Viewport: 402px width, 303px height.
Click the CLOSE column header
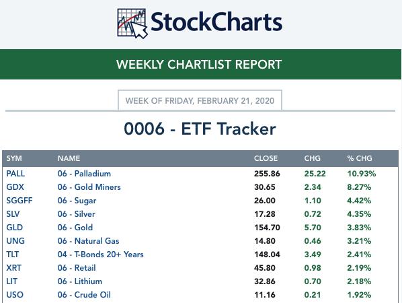[266, 158]
